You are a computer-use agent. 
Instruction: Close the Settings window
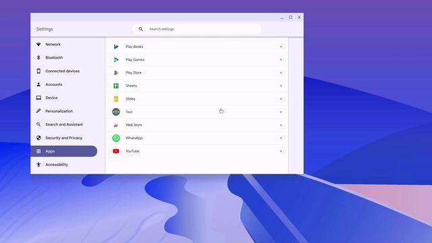point(299,18)
